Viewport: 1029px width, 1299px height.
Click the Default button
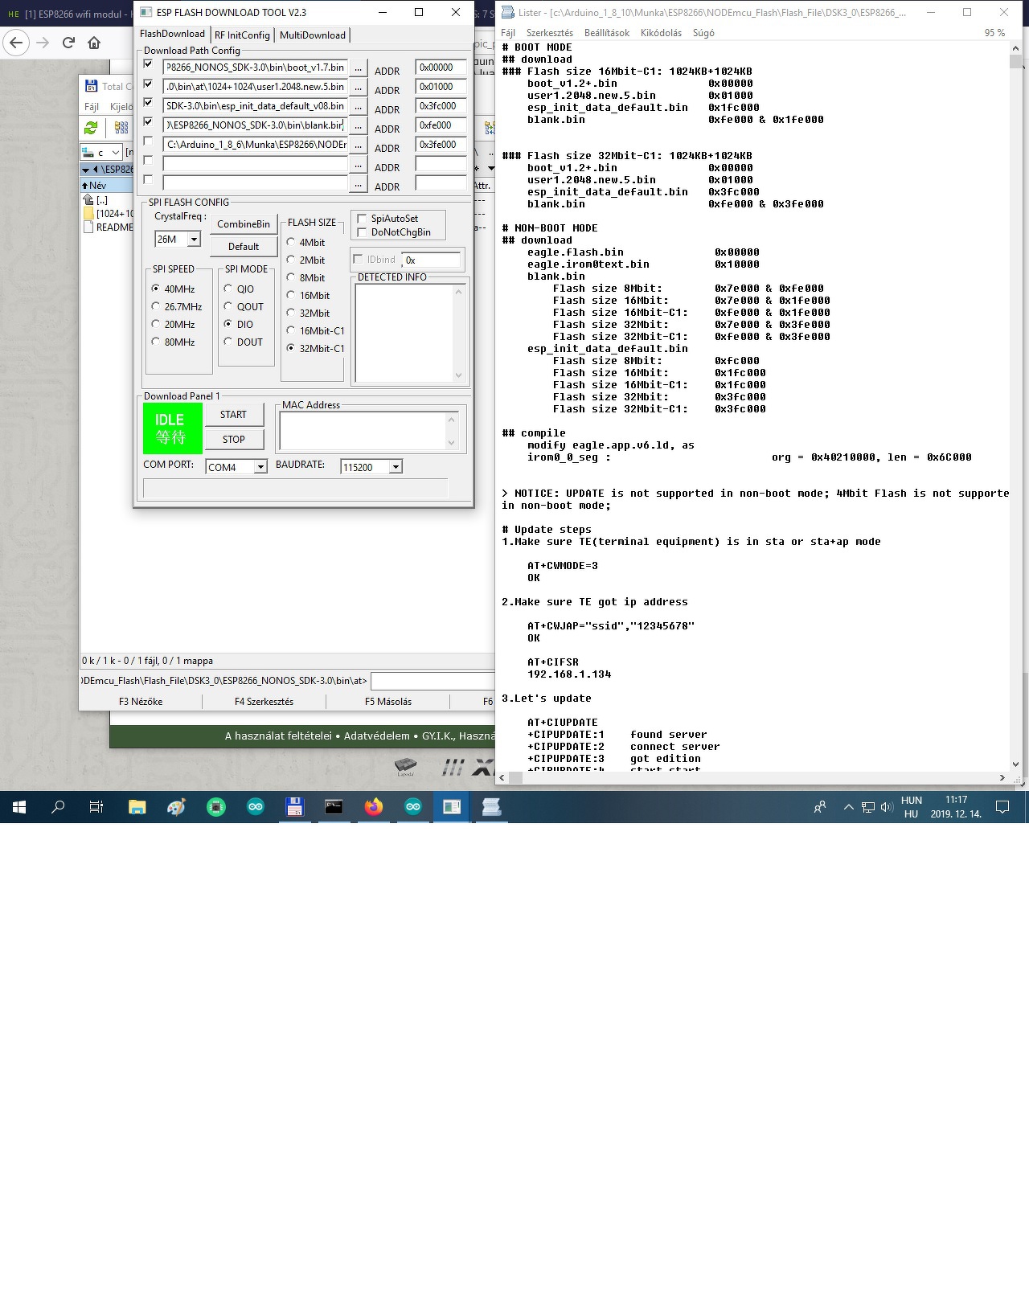coord(244,247)
